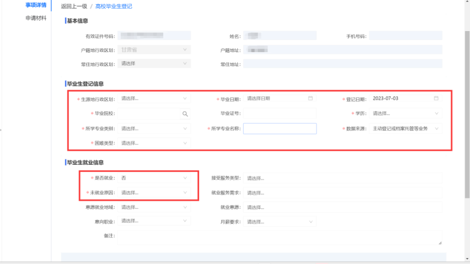Viewport: 470px width, 264px height.
Task: Click the 基本信息 section heading
Action: tap(78, 21)
